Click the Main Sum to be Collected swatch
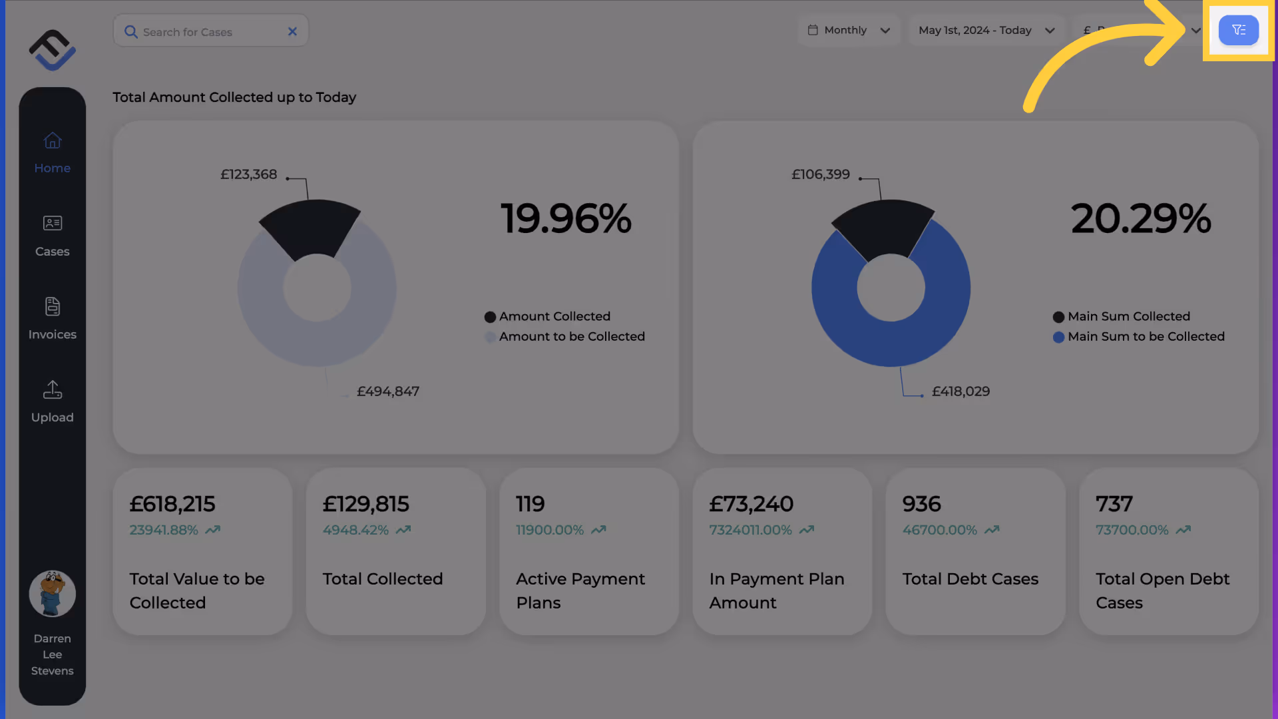 pyautogui.click(x=1058, y=338)
